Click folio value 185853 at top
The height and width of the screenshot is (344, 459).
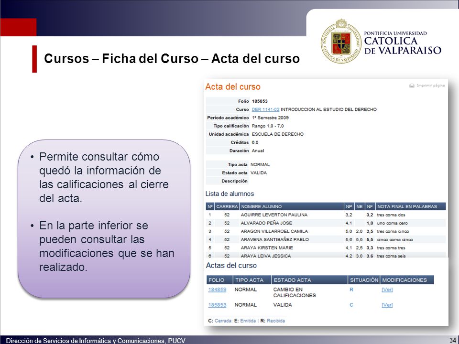[260, 101]
